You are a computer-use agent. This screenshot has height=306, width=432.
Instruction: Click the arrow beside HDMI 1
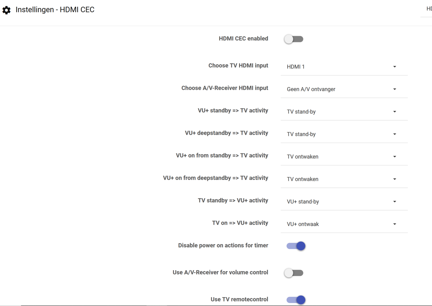tap(395, 67)
